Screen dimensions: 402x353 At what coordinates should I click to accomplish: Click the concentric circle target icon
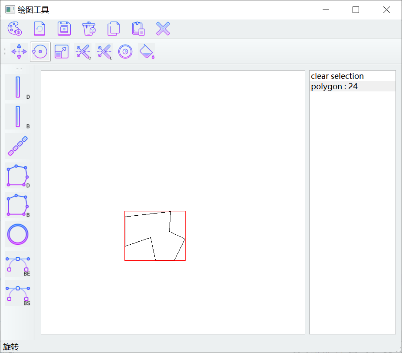[x=125, y=52]
